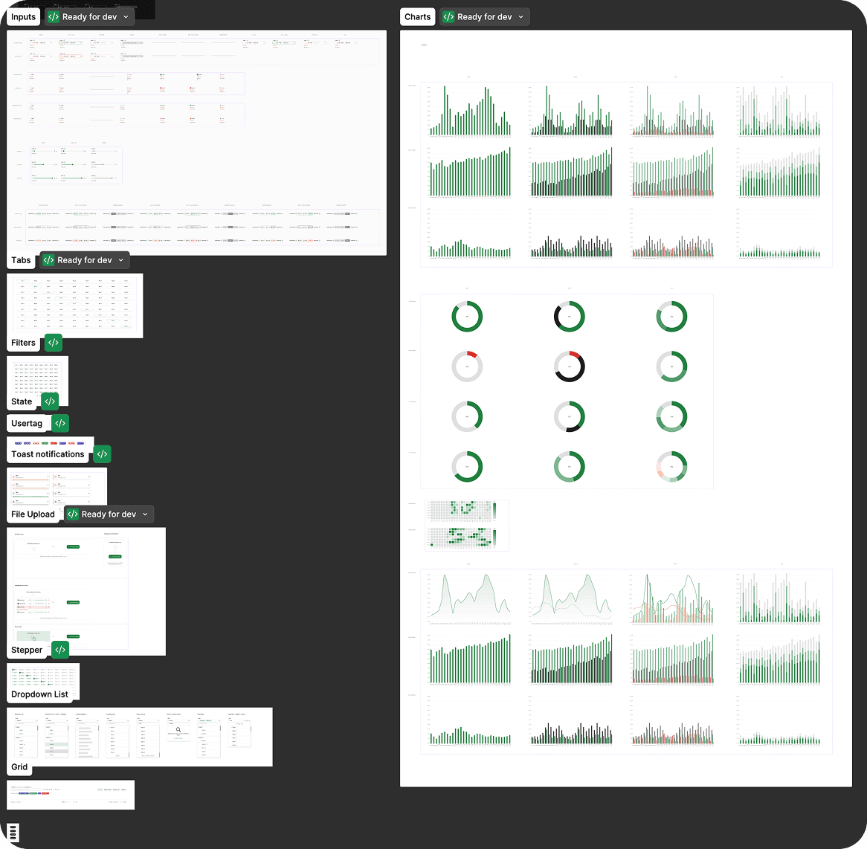Click the Usertag dev-mode code icon
This screenshot has height=849, width=867.
(x=60, y=424)
